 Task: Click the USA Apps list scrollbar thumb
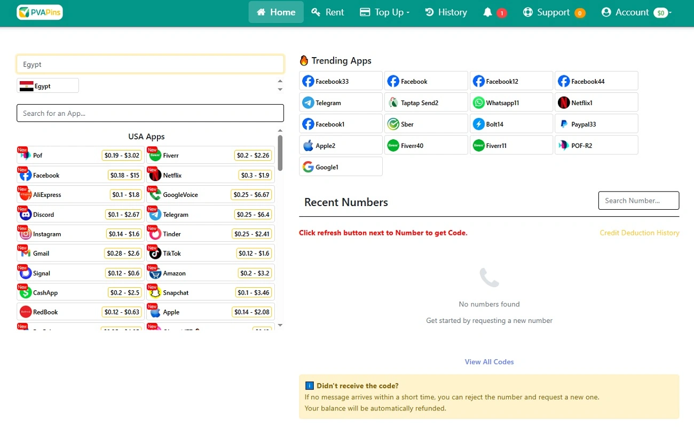[280, 153]
